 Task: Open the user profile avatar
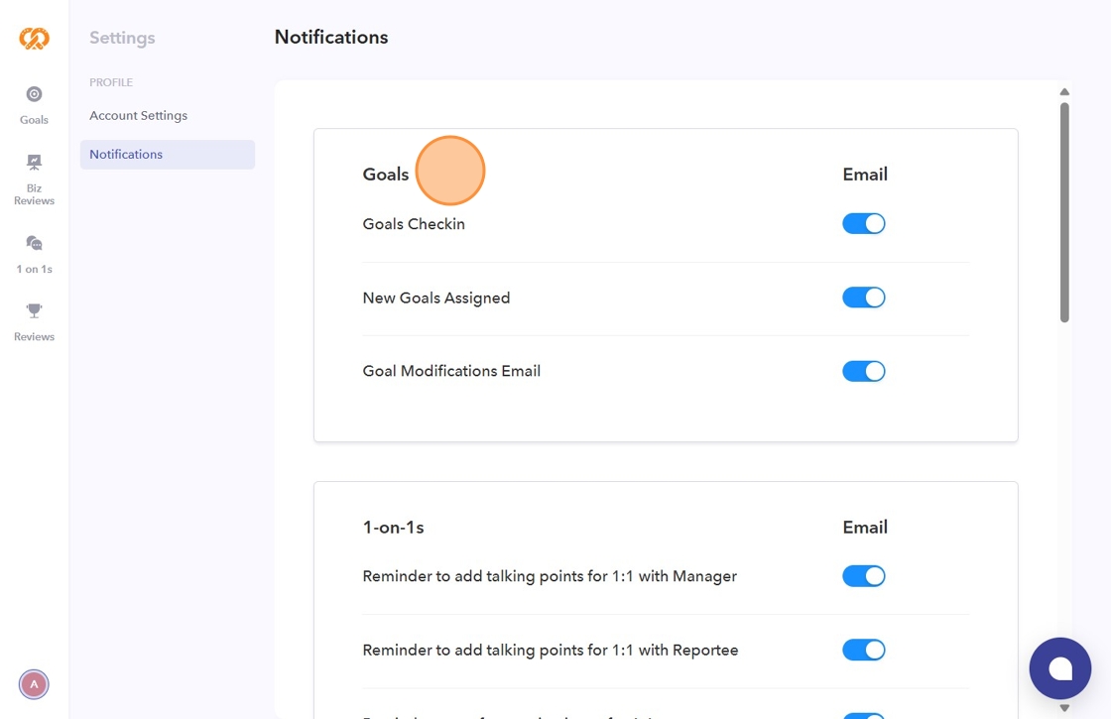(x=34, y=684)
